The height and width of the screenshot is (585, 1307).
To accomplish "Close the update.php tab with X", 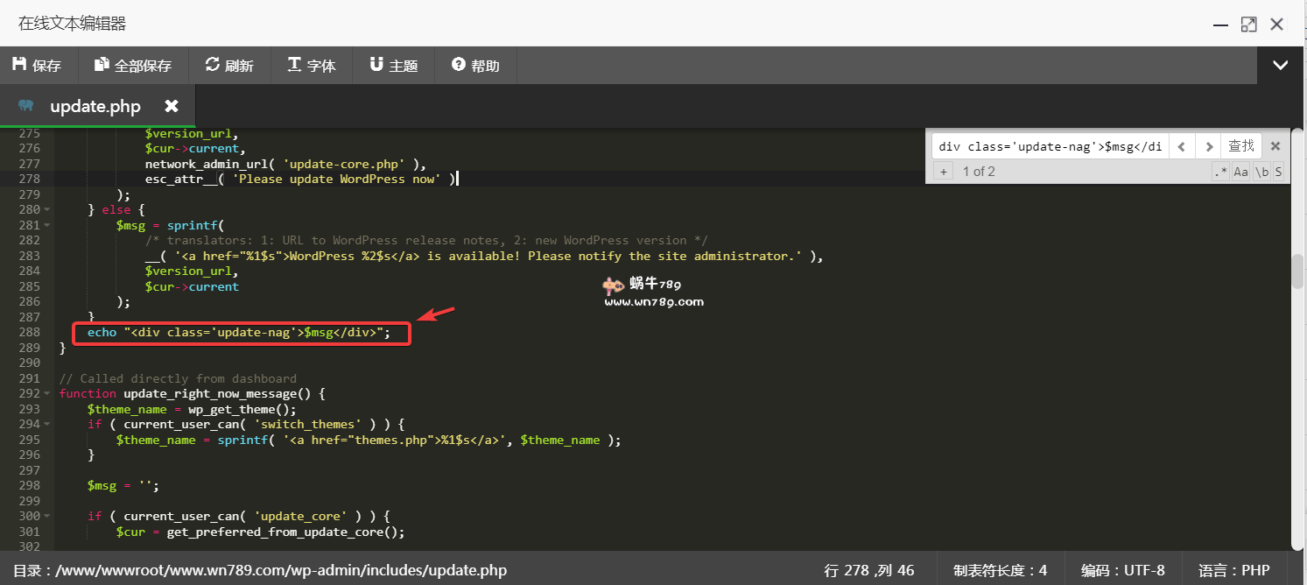I will [172, 106].
